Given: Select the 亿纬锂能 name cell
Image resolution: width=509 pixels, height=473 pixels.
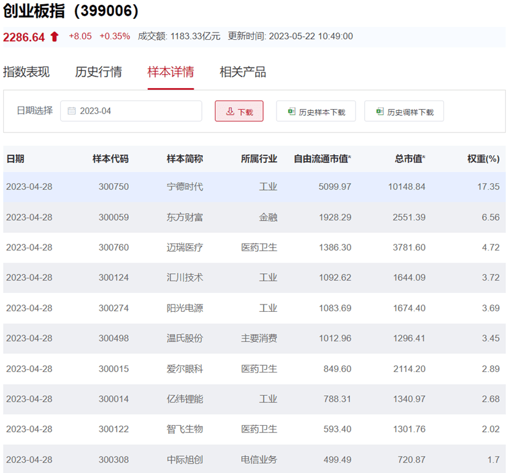Looking at the screenshot, I should pos(185,399).
